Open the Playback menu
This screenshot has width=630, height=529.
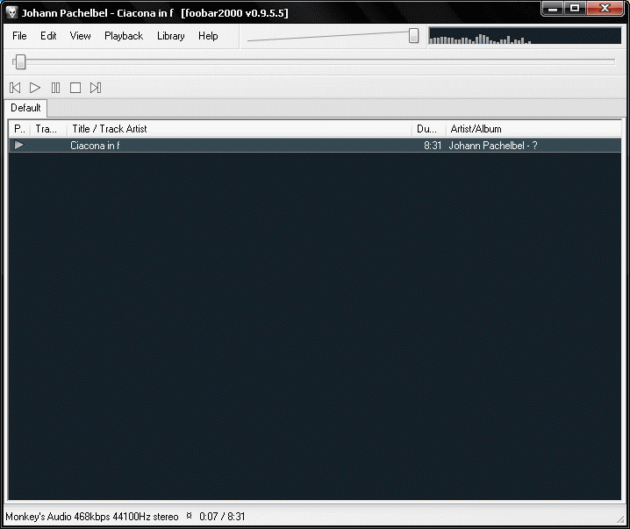click(x=124, y=36)
